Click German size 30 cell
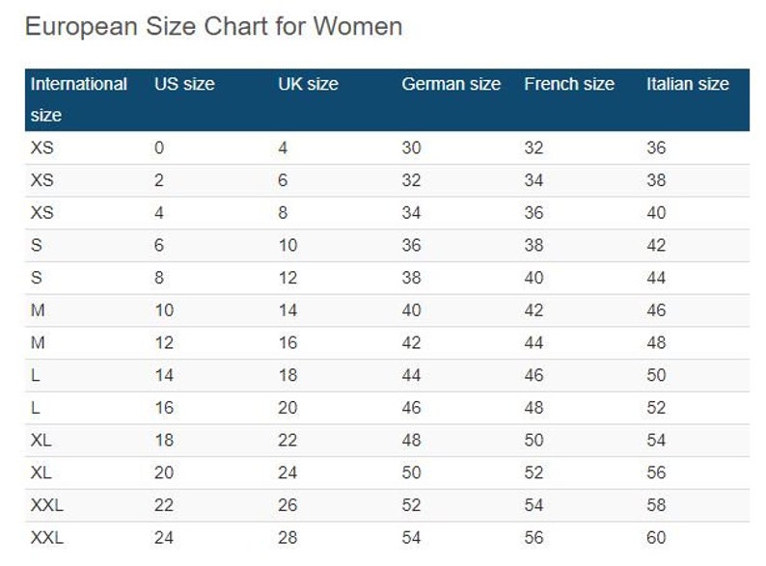 (411, 148)
